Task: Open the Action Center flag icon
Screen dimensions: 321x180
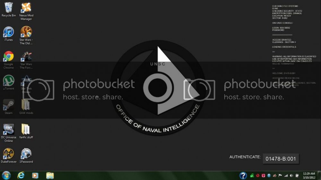Action: click(x=280, y=176)
